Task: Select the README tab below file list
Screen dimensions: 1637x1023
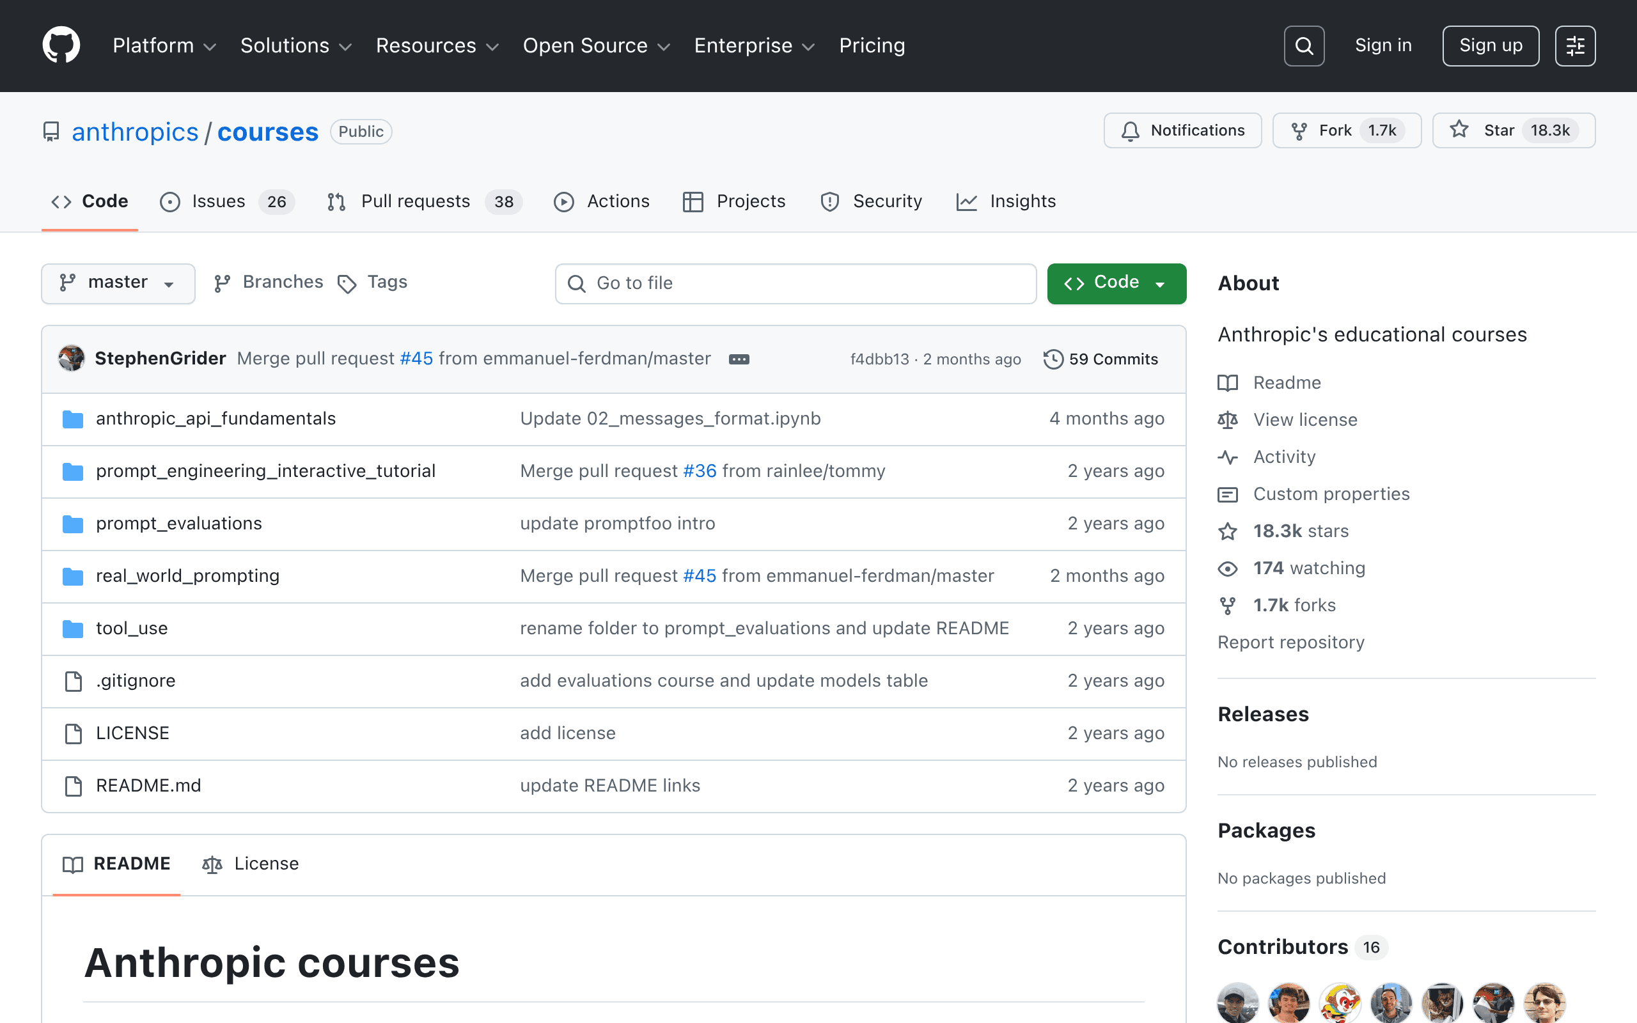Action: [116, 864]
